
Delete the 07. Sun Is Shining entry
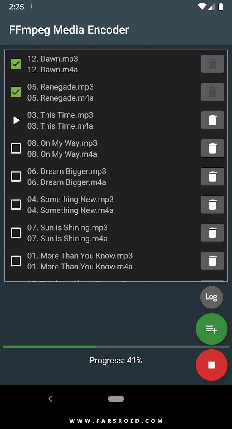click(212, 233)
